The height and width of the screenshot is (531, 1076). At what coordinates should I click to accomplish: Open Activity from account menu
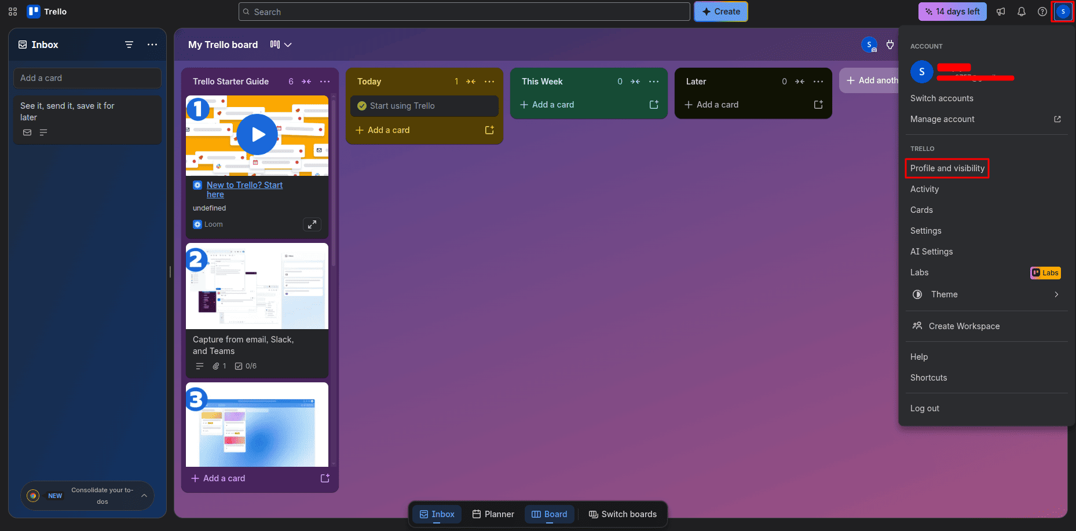[x=925, y=189]
